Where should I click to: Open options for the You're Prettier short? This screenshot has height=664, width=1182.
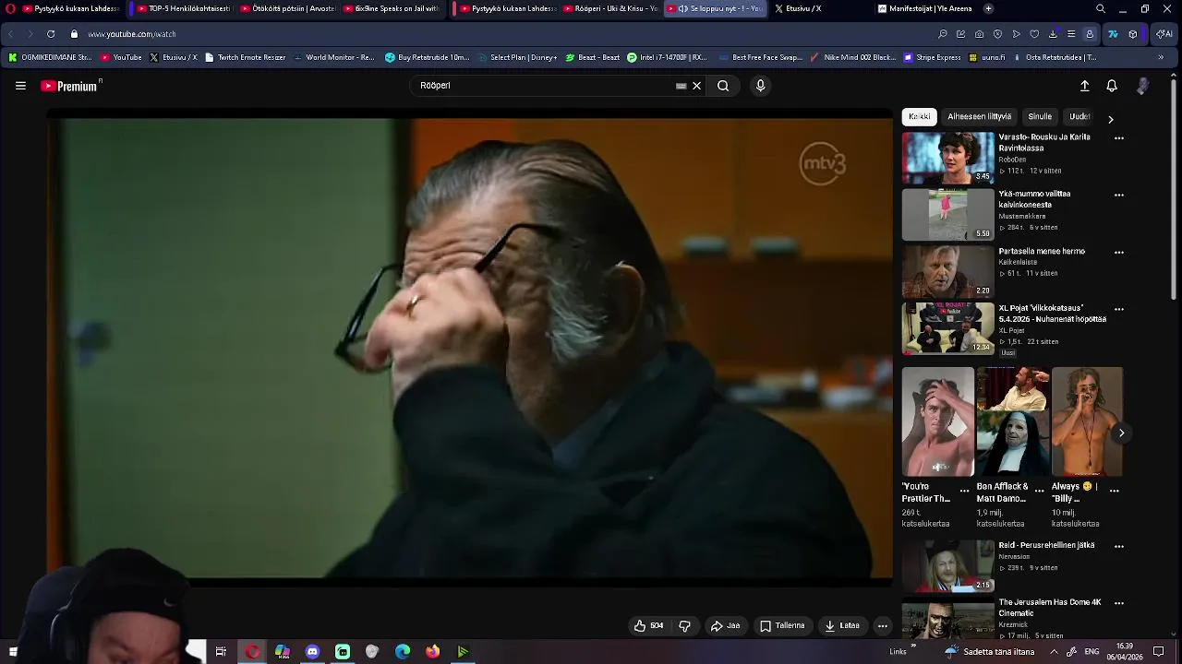point(964,491)
